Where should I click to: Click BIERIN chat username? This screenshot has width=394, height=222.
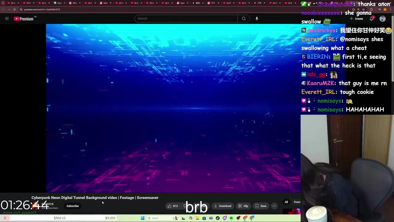[x=318, y=57]
